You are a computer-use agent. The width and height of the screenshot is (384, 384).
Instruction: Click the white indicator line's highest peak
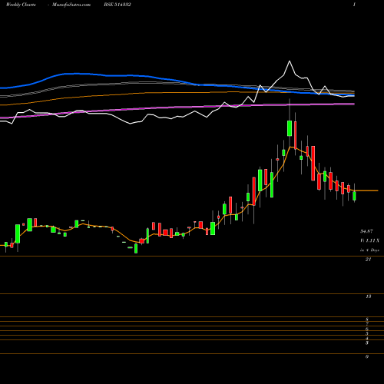290,61
